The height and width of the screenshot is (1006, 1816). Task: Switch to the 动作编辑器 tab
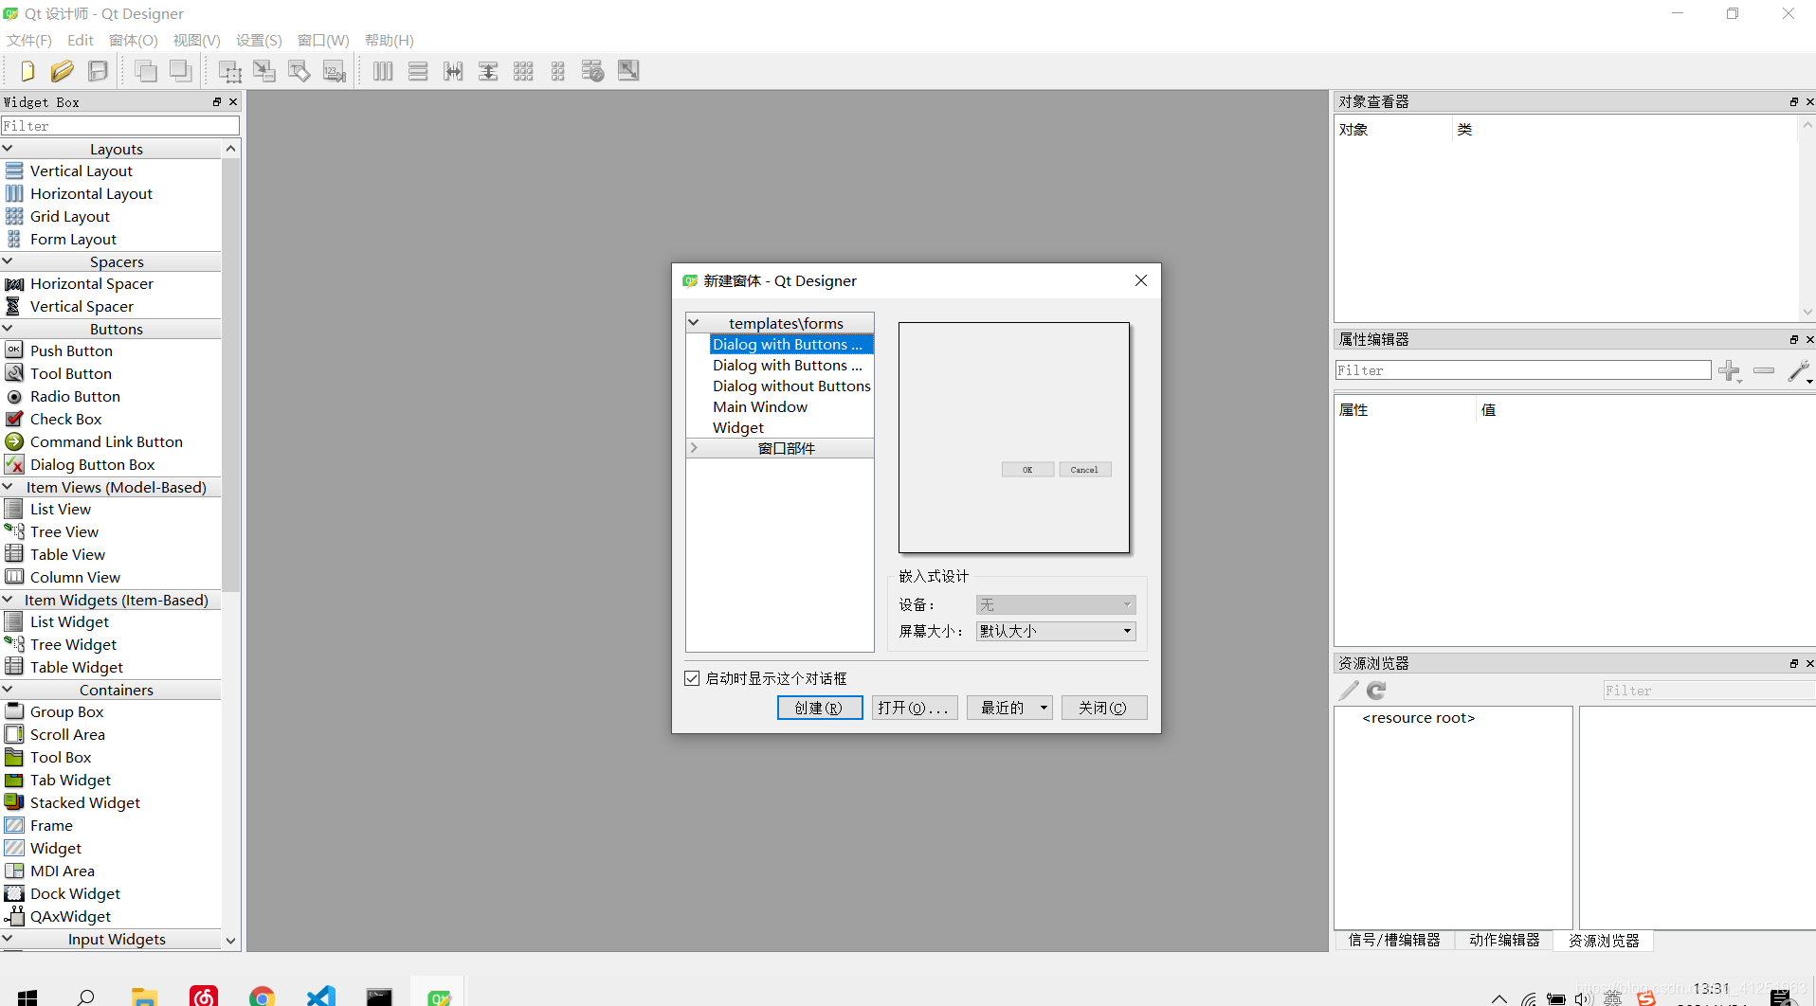click(1503, 940)
